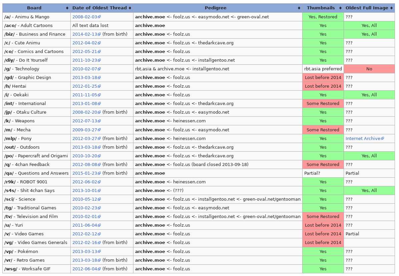Image resolution: width=399 pixels, height=276 pixels.
Task: Click the external link icon beside 2008-02-03
Action: 99,17
